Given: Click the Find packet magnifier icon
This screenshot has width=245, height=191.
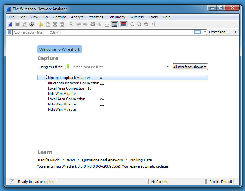Looking at the screenshot, I should point(71,24).
